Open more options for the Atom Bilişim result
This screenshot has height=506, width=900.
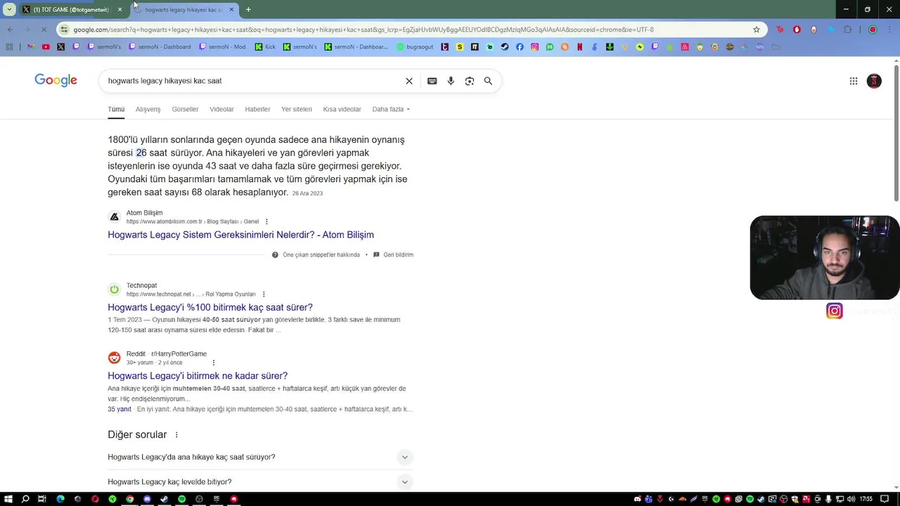[x=266, y=221]
